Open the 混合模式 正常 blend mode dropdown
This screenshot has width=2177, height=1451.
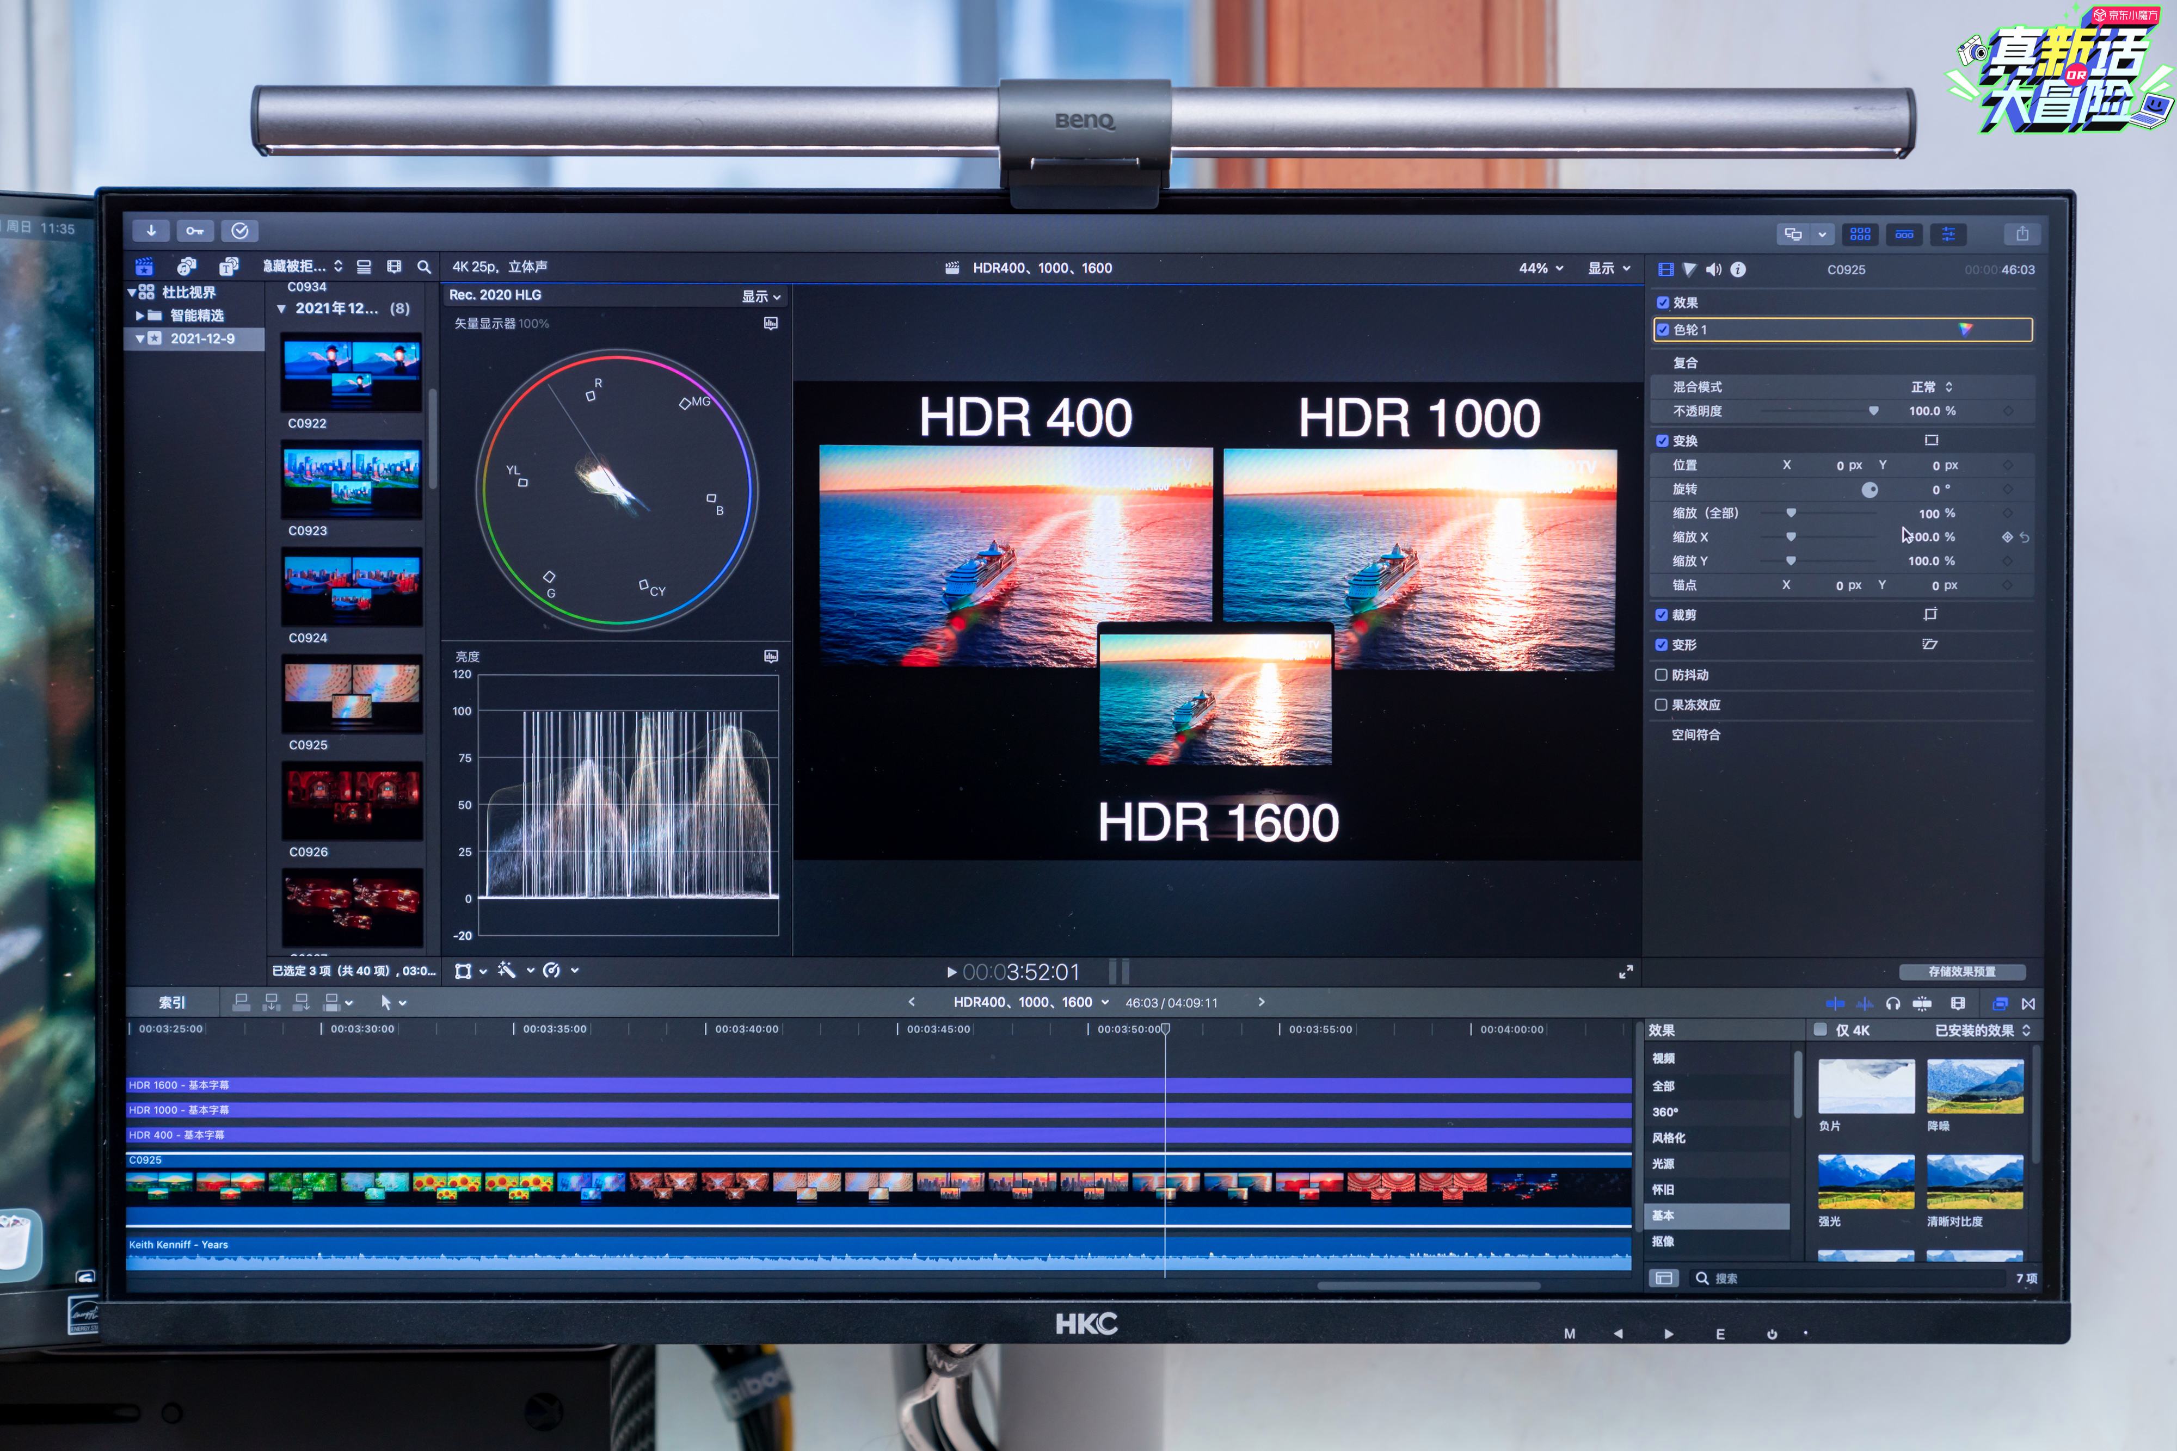(1932, 387)
